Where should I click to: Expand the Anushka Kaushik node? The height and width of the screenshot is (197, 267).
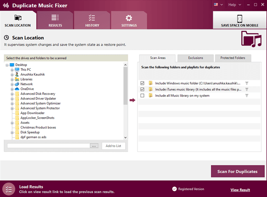(x=12, y=75)
